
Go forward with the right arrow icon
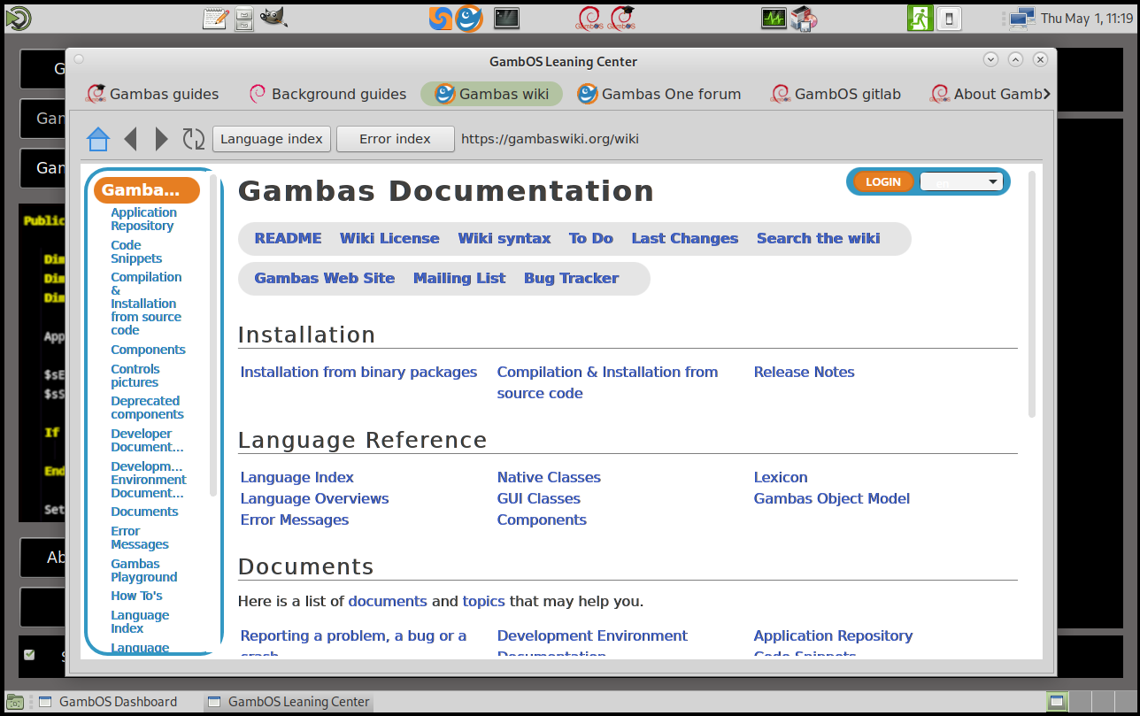click(x=161, y=139)
